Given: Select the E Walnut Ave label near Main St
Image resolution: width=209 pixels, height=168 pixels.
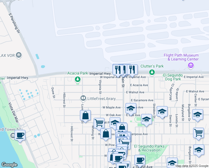Looking at the screenshot, I should pyautogui.click(x=135, y=92).
